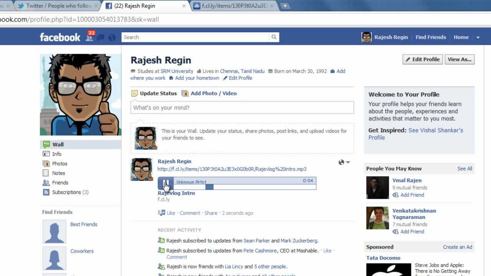Open the post privacy globe dropdown
Screen dimensions: 491x276
tap(344, 162)
